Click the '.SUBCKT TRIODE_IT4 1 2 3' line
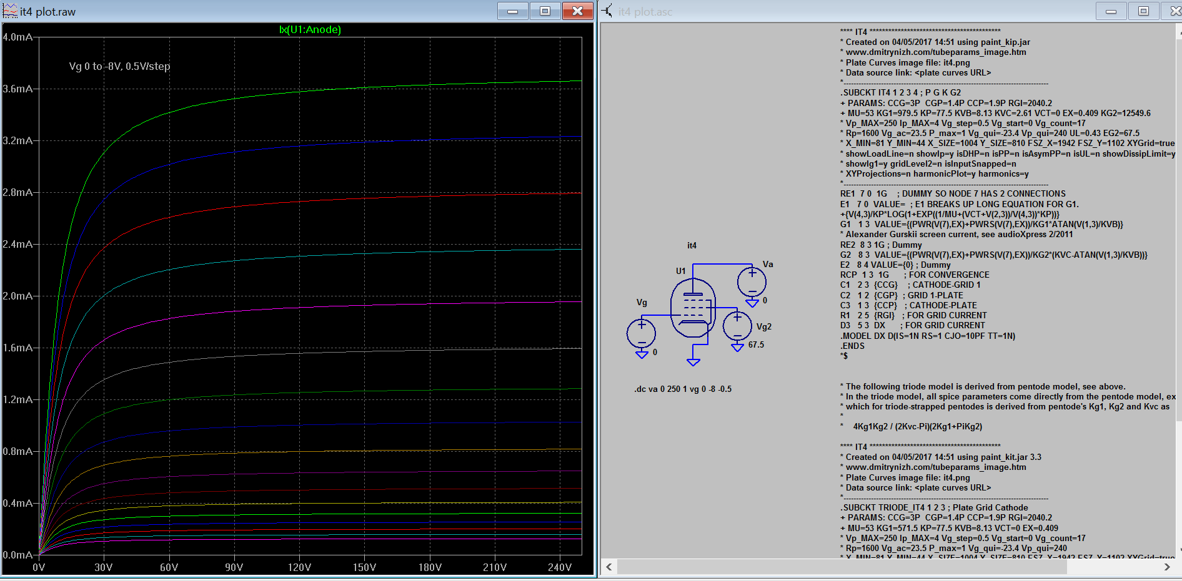The height and width of the screenshot is (581, 1182). pos(934,507)
